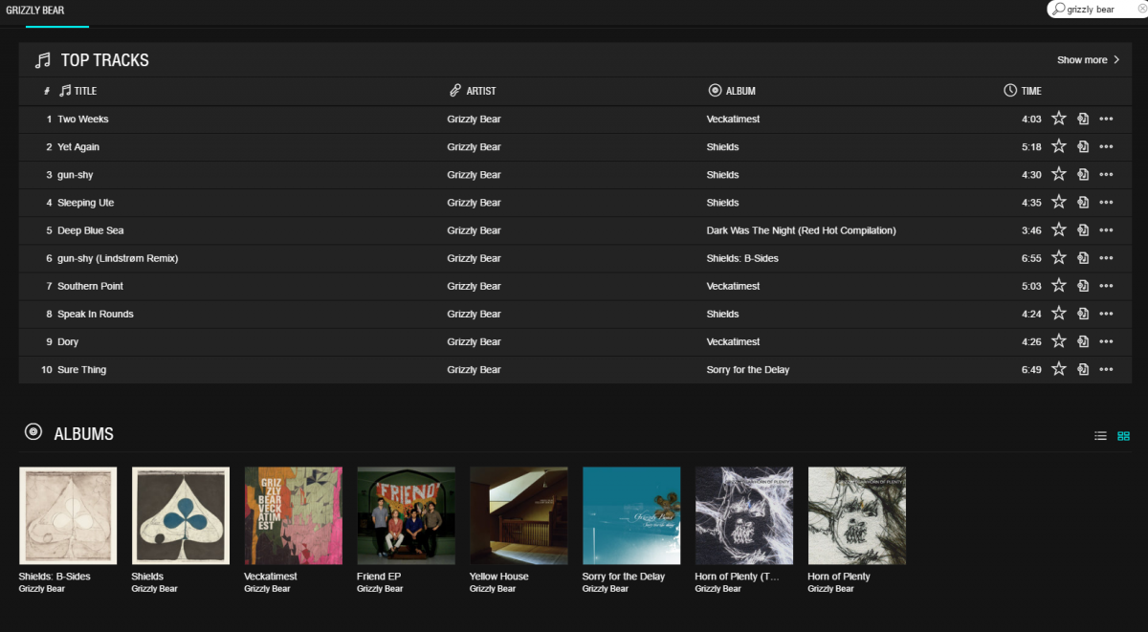
Task: Sort tracks by the Artist column
Action: [473, 91]
